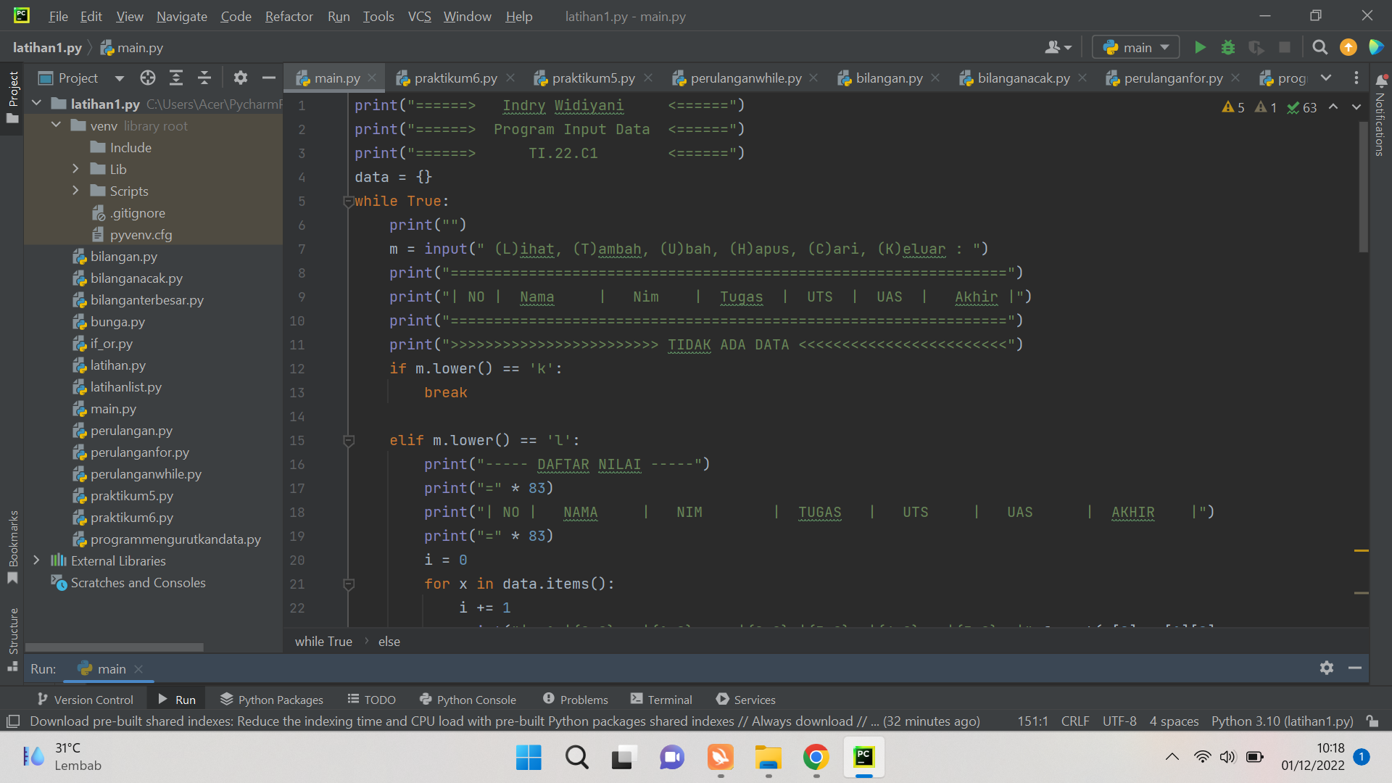The height and width of the screenshot is (783, 1392).
Task: Hide the Project tool window
Action: 268,78
